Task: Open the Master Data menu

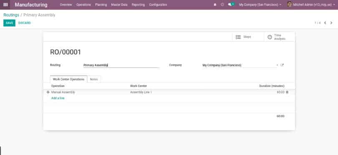Action: (119, 5)
